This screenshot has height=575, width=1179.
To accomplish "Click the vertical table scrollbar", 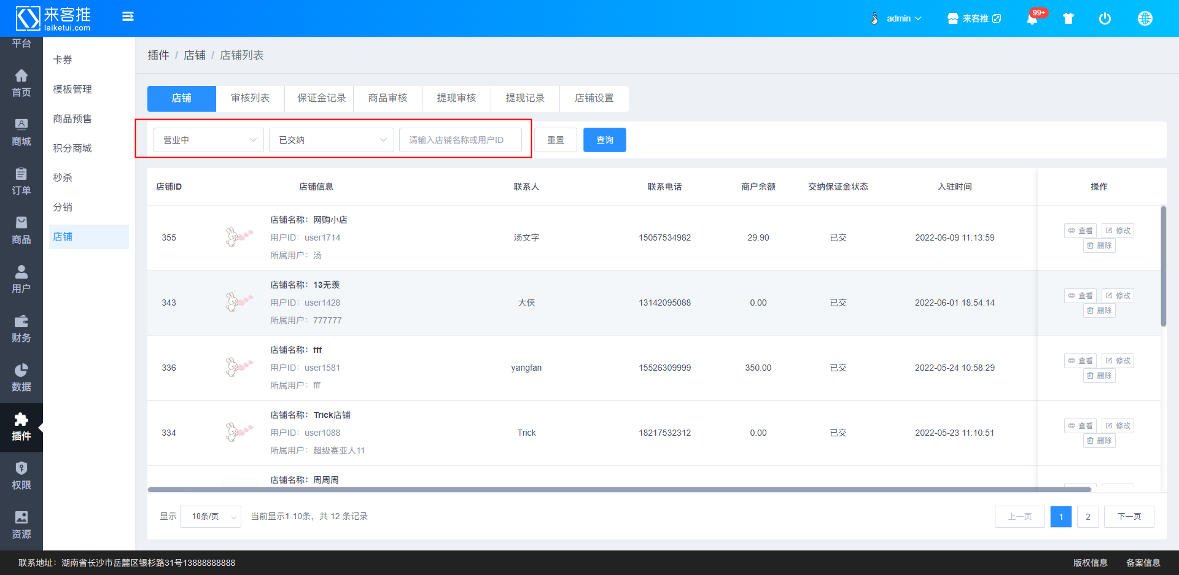I will tap(1163, 266).
